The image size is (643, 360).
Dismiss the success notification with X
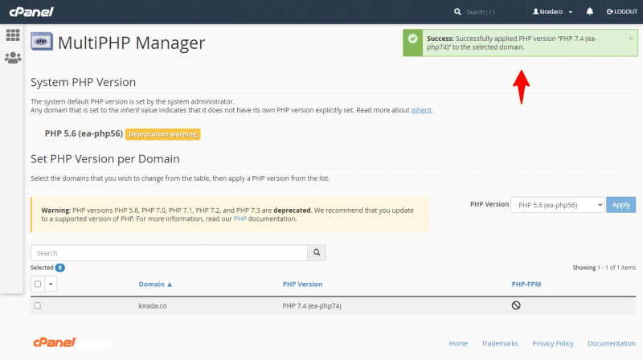pyautogui.click(x=630, y=39)
